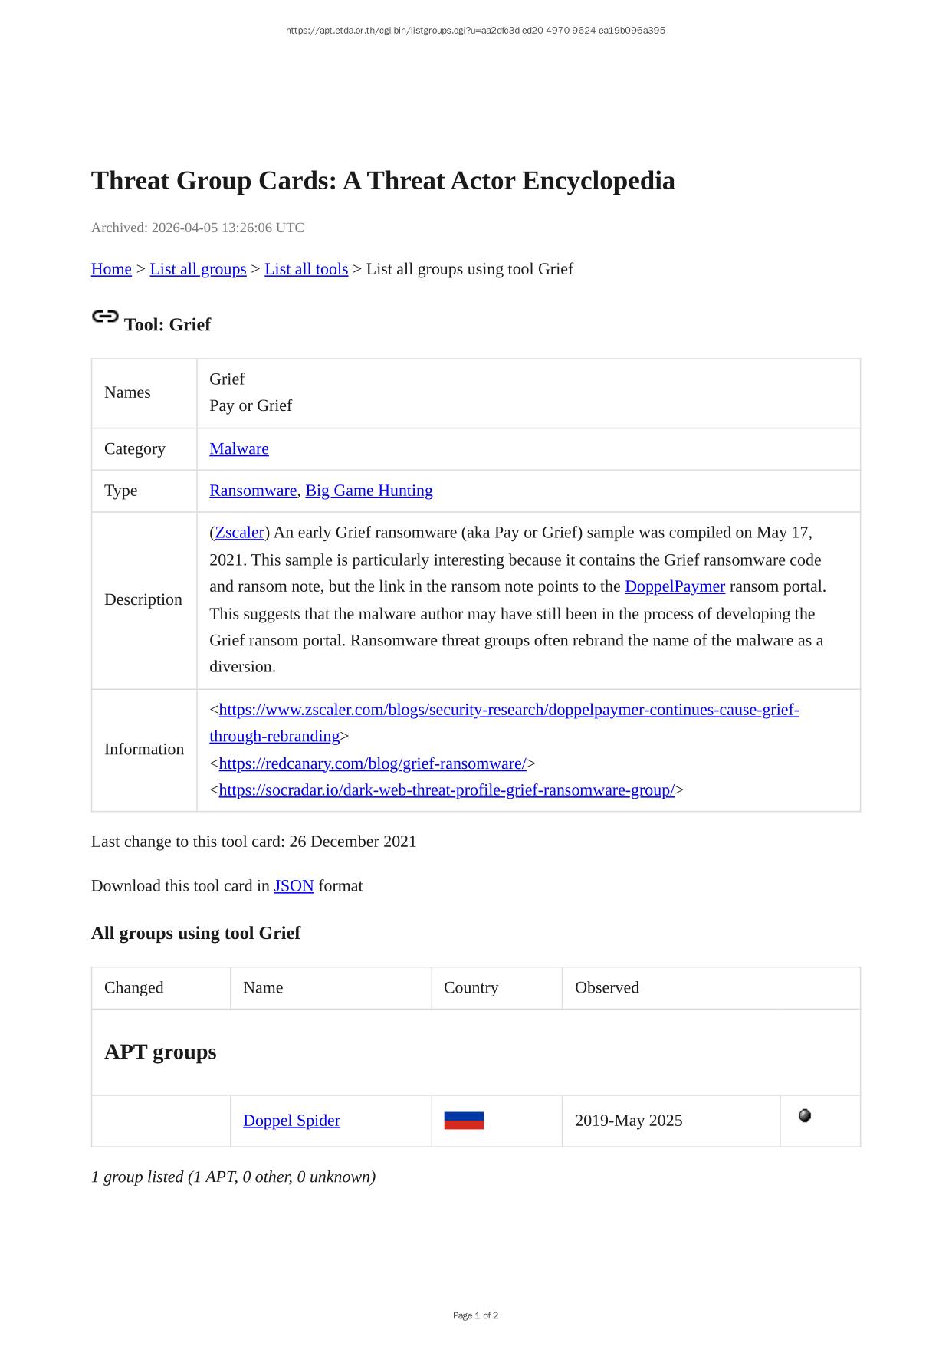Go to List all tools breadcrumb
The width and height of the screenshot is (952, 1346).
pos(306,269)
